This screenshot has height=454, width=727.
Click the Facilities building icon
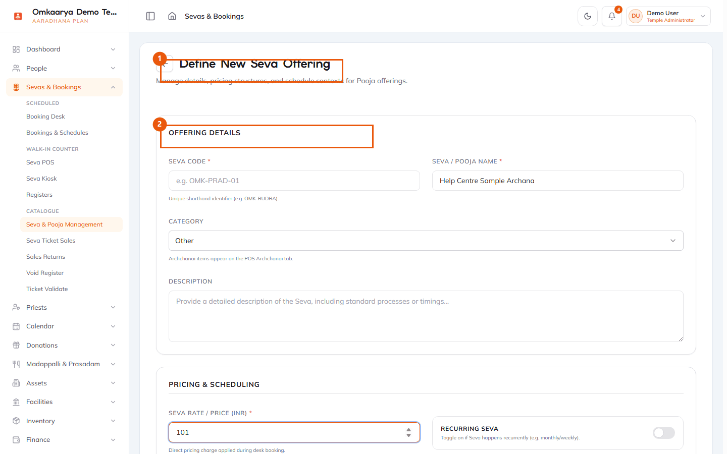16,402
